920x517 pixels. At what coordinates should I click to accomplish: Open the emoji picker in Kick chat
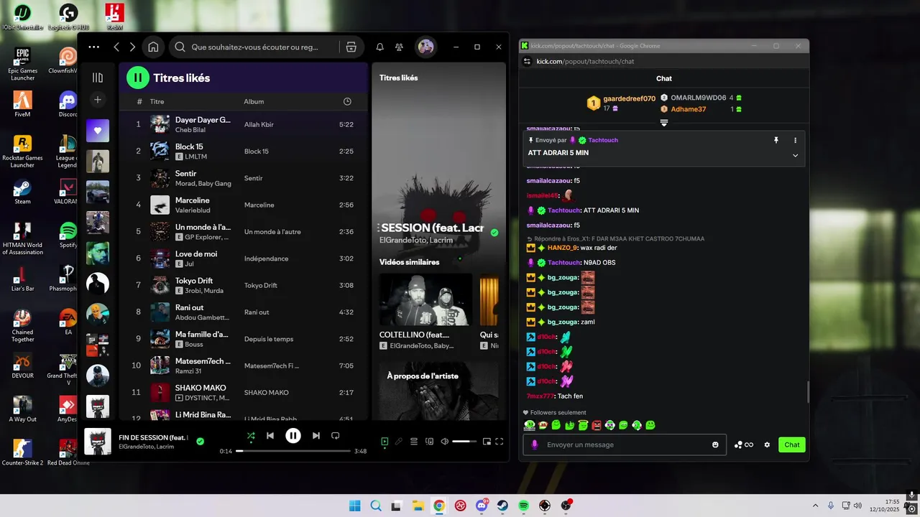(x=715, y=444)
